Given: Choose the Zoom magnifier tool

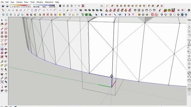Looking at the screenshot, I should (x=2, y=78).
